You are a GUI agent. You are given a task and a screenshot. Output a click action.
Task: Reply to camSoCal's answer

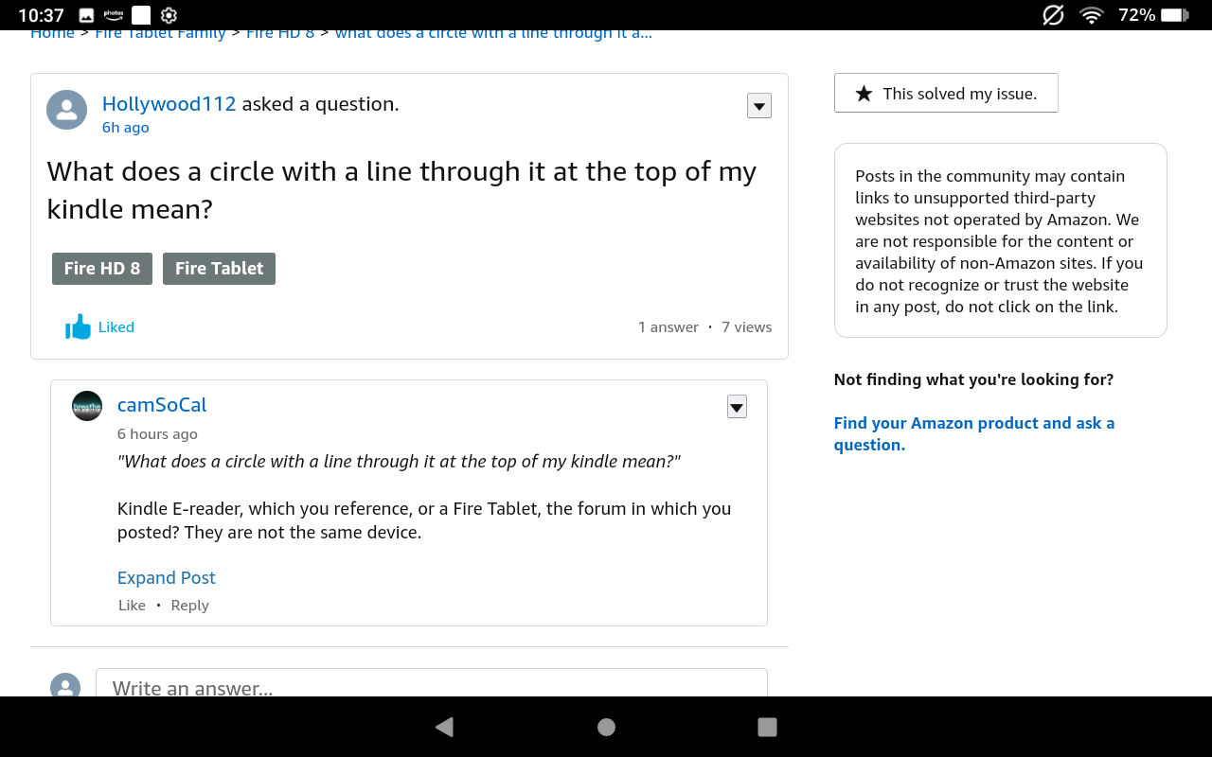[x=189, y=606]
